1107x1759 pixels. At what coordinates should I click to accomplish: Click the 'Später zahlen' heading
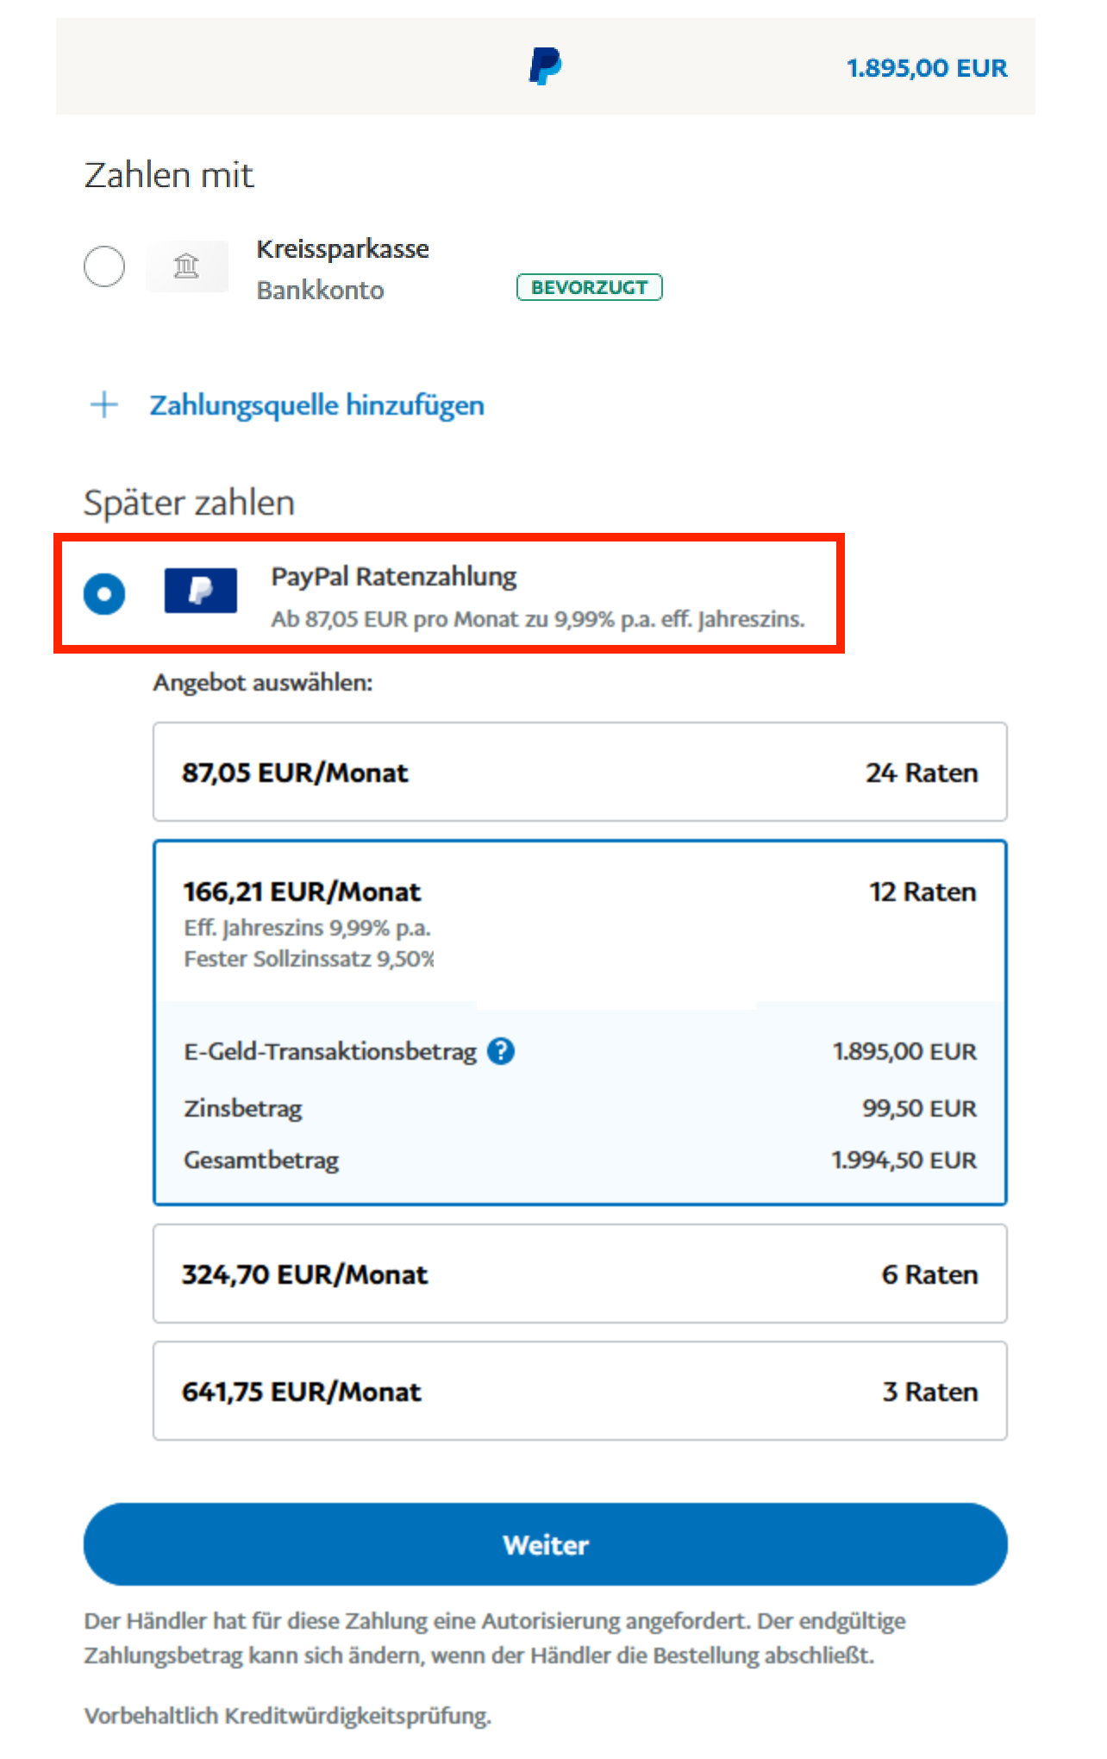coord(190,503)
